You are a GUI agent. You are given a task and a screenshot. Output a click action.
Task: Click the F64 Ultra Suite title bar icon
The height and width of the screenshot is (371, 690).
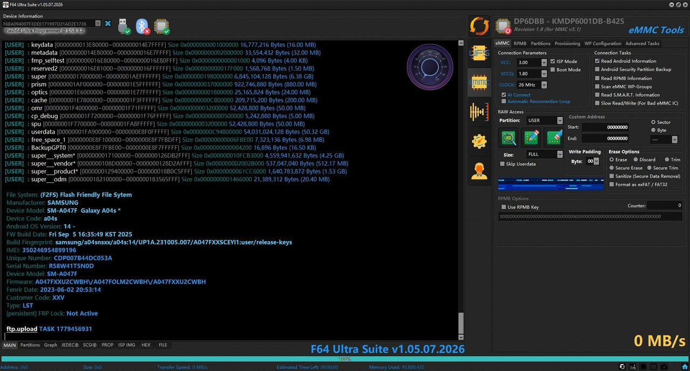coord(5,4)
